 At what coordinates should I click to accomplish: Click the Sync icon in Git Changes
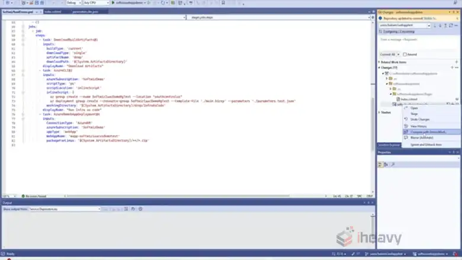point(451,25)
